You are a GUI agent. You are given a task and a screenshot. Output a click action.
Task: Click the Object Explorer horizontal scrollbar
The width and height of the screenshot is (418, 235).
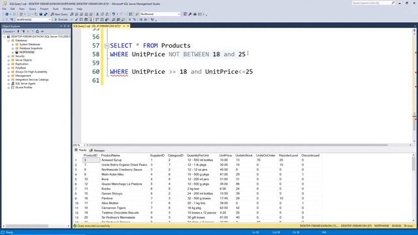click(x=35, y=226)
